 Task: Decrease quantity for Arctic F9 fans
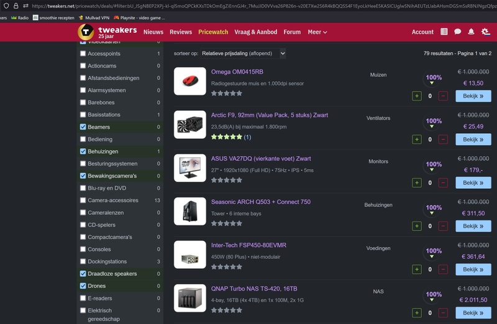tap(443, 139)
